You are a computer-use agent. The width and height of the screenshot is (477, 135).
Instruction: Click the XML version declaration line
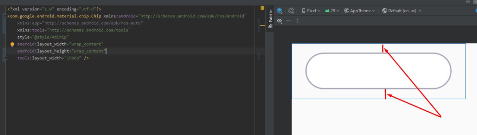tap(54, 9)
